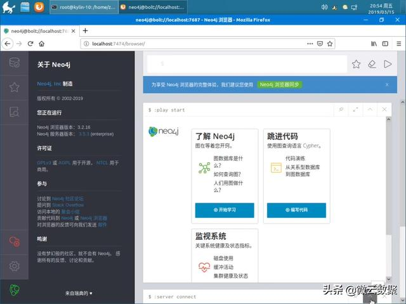Screen dimensions: 406x304
Task: Bookmark this page with star icon
Action: pos(330,44)
